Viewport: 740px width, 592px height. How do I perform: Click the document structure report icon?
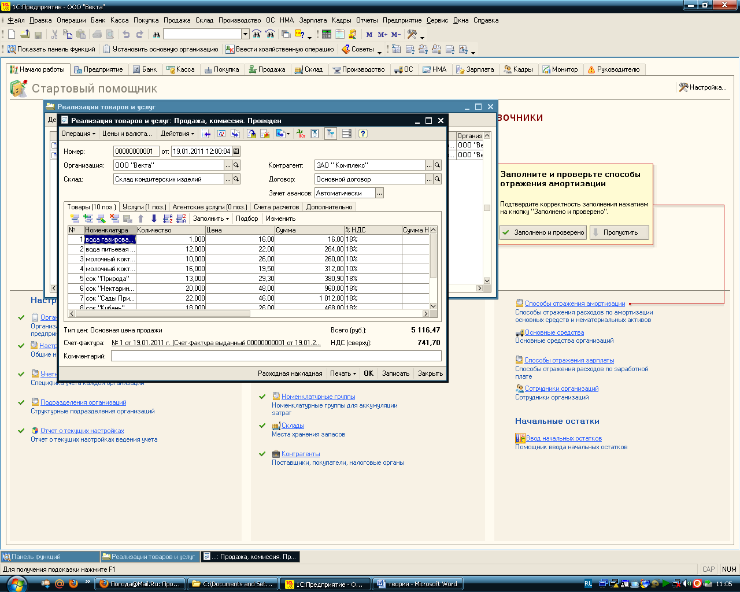click(x=314, y=134)
